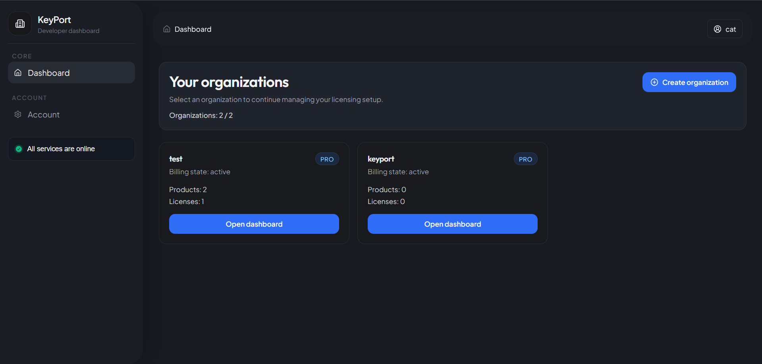Screen dimensions: 762x364
Task: Click the home icon in the breadcrumb header
Action: click(x=167, y=29)
